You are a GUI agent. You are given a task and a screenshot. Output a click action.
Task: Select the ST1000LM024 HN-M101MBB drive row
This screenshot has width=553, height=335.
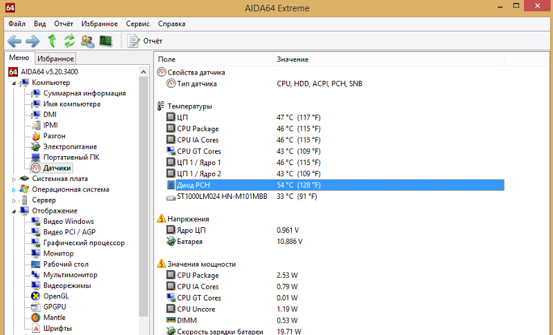(x=330, y=196)
